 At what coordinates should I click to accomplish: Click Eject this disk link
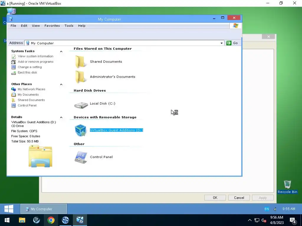coord(27,72)
